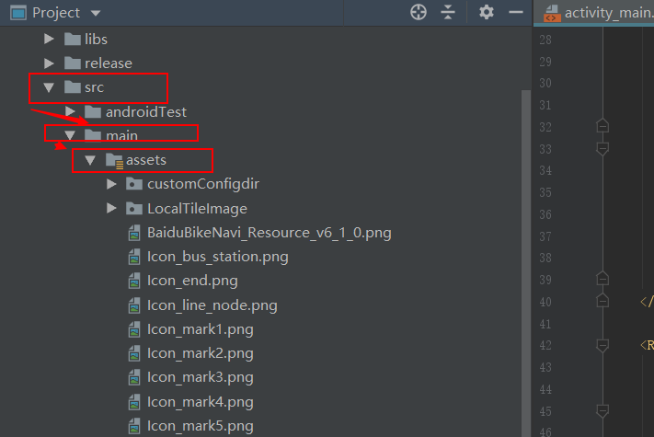
Task: Click the Icon_mark5.png file icon
Action: 134,426
